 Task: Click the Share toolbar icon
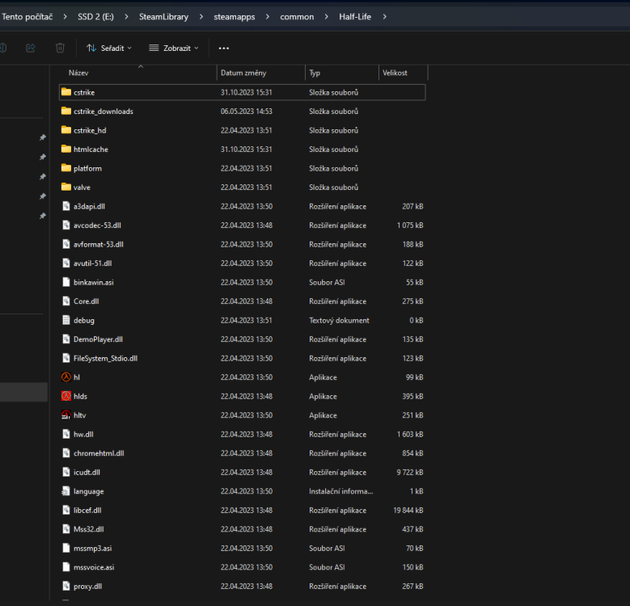point(31,48)
